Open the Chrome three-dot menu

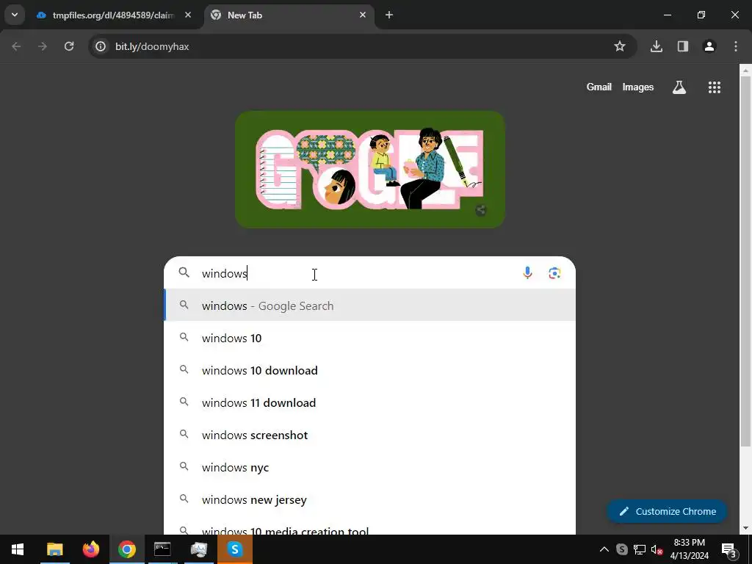tap(736, 46)
